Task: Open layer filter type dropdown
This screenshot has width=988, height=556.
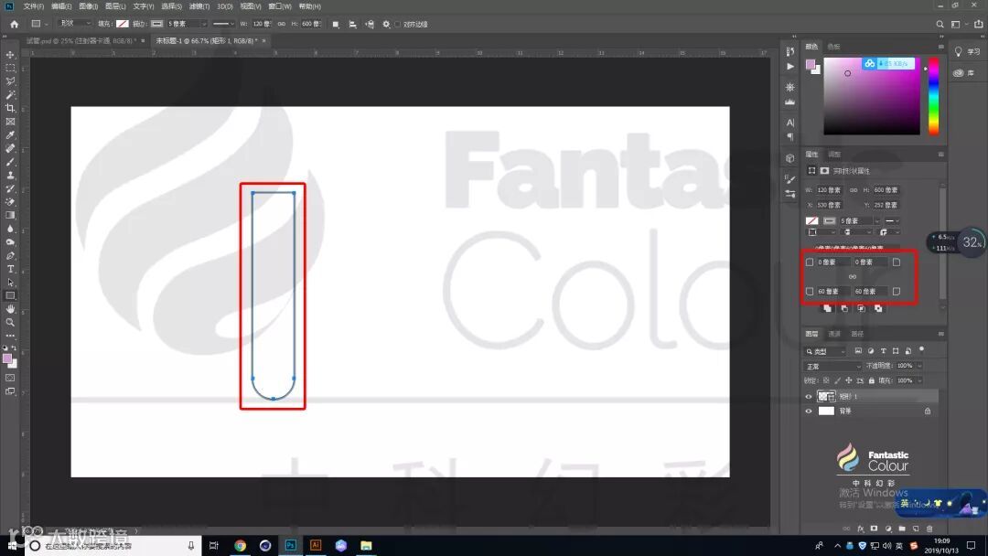Action: (825, 351)
